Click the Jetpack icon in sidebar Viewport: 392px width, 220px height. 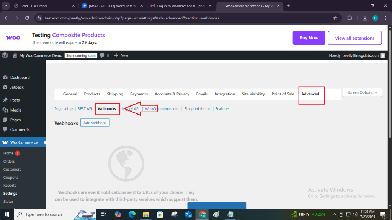[x=5, y=87]
